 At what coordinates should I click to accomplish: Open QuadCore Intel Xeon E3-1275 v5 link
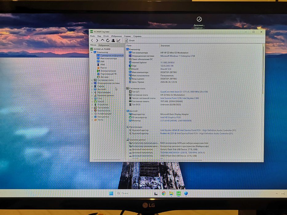click(184, 92)
